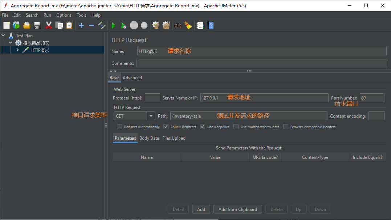This screenshot has width=391, height=220.
Task: Click the vertical split pane divider handle
Action: [x=106, y=126]
